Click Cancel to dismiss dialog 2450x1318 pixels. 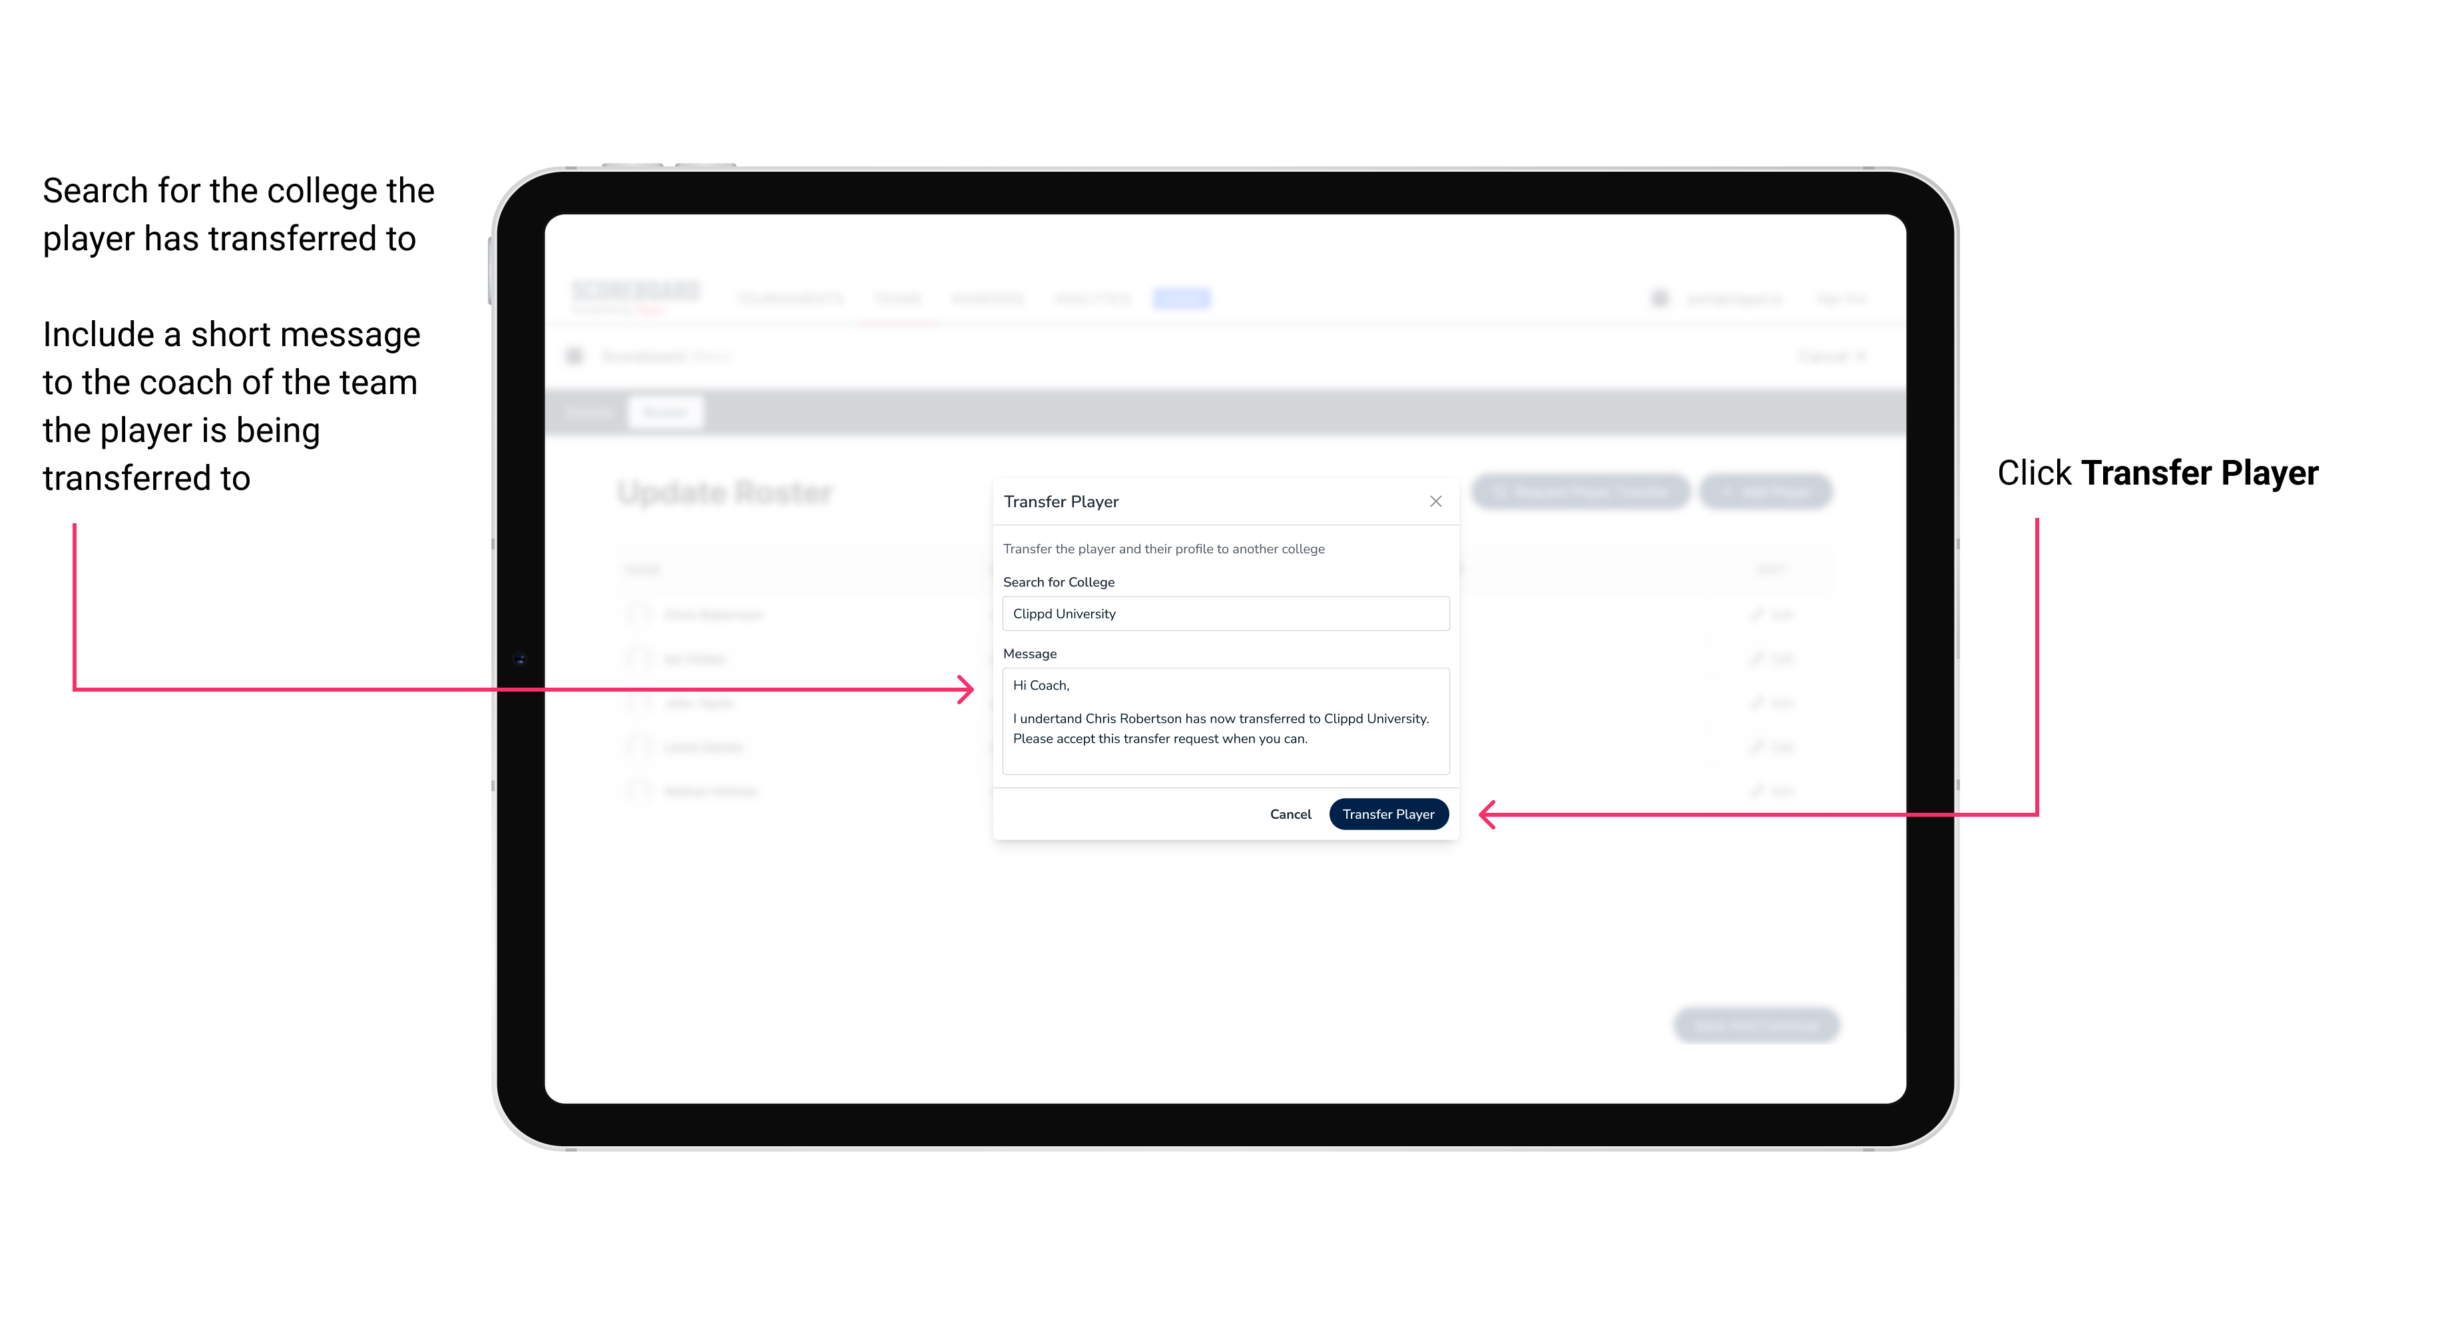coord(1292,813)
